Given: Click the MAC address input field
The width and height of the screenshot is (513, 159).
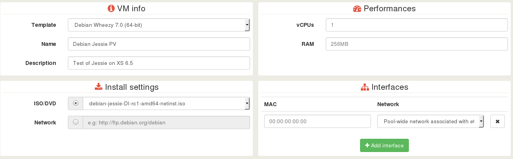Looking at the screenshot, I should (x=318, y=121).
